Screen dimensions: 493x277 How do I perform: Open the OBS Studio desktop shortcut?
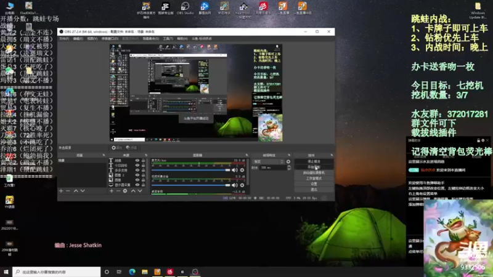pyautogui.click(x=185, y=8)
